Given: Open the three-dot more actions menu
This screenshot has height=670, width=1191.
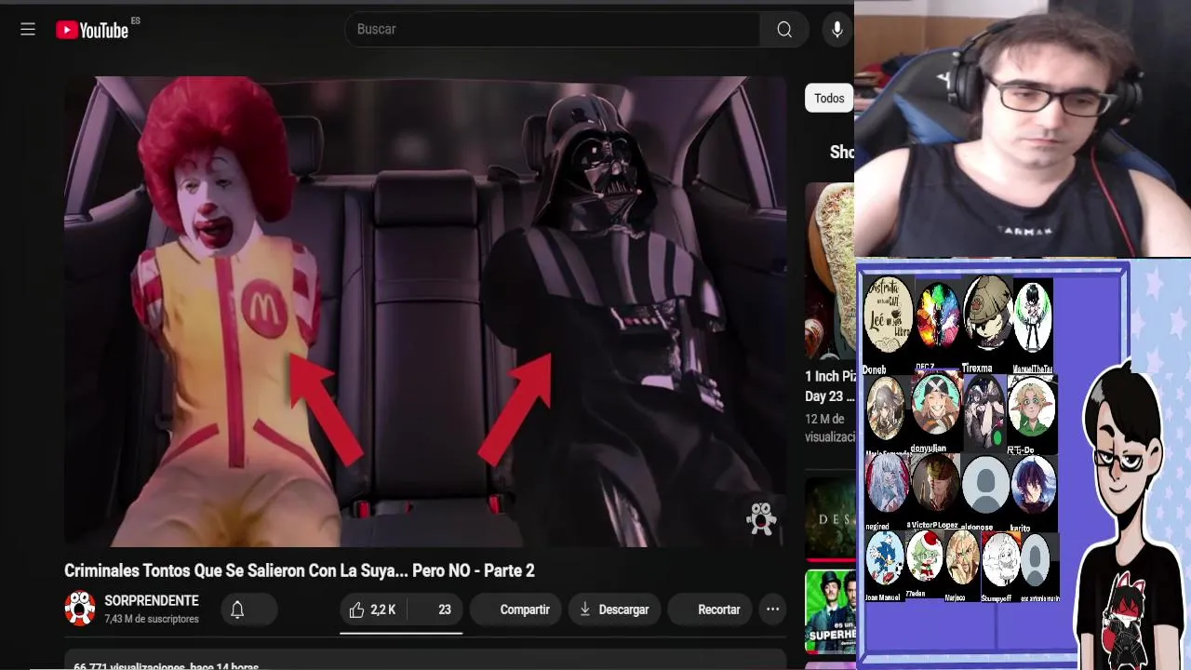Looking at the screenshot, I should pos(772,610).
